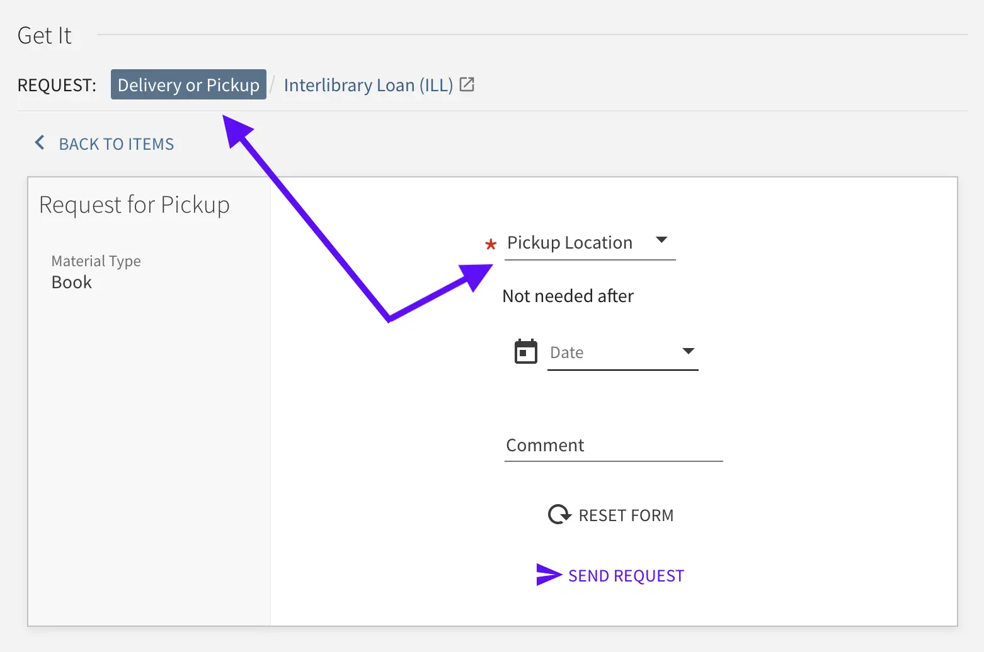Click the red required asterisk marker
This screenshot has width=984, height=652.
tap(491, 244)
